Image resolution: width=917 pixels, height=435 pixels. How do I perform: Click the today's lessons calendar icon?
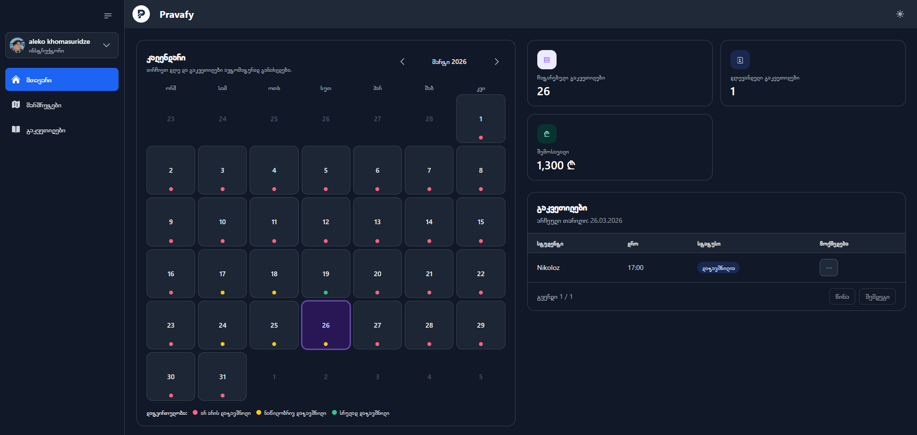point(740,60)
